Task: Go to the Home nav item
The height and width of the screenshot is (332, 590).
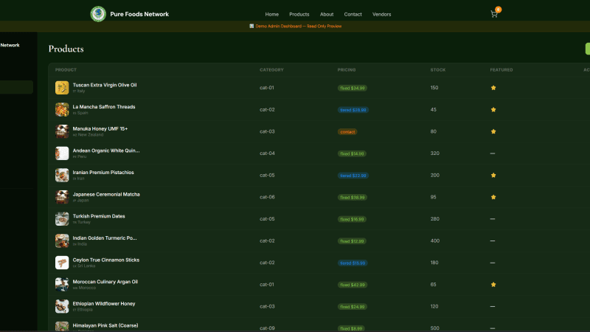Action: [x=271, y=14]
